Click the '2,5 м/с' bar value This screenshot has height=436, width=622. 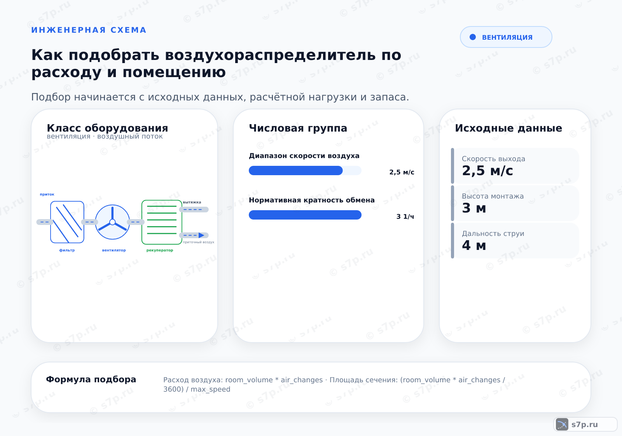pyautogui.click(x=402, y=172)
